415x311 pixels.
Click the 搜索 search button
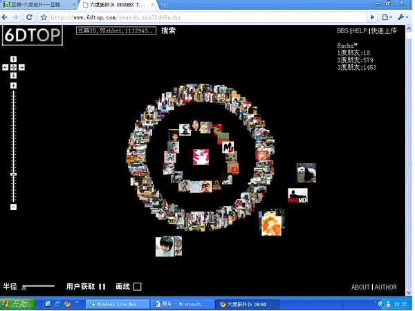point(168,31)
